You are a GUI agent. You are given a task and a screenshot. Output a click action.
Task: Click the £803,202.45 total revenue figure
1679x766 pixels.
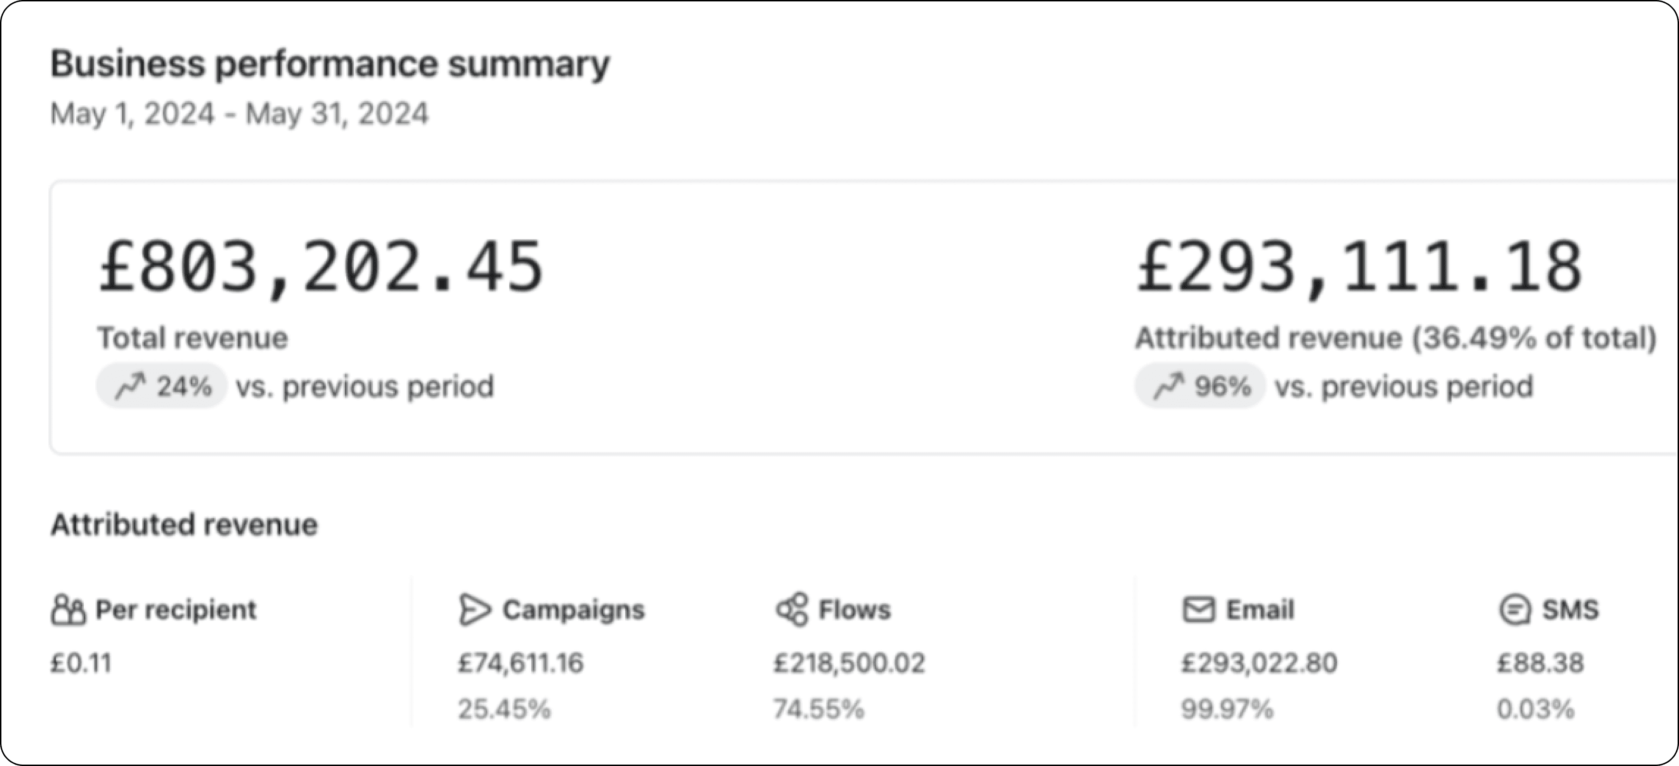tap(320, 267)
